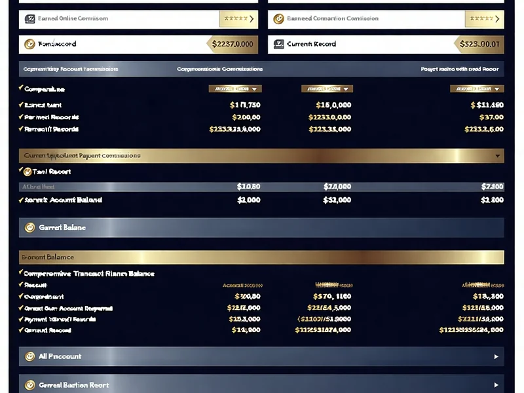Click the coin icon on the Garret Balane bar
The height and width of the screenshot is (393, 524).
pos(29,228)
